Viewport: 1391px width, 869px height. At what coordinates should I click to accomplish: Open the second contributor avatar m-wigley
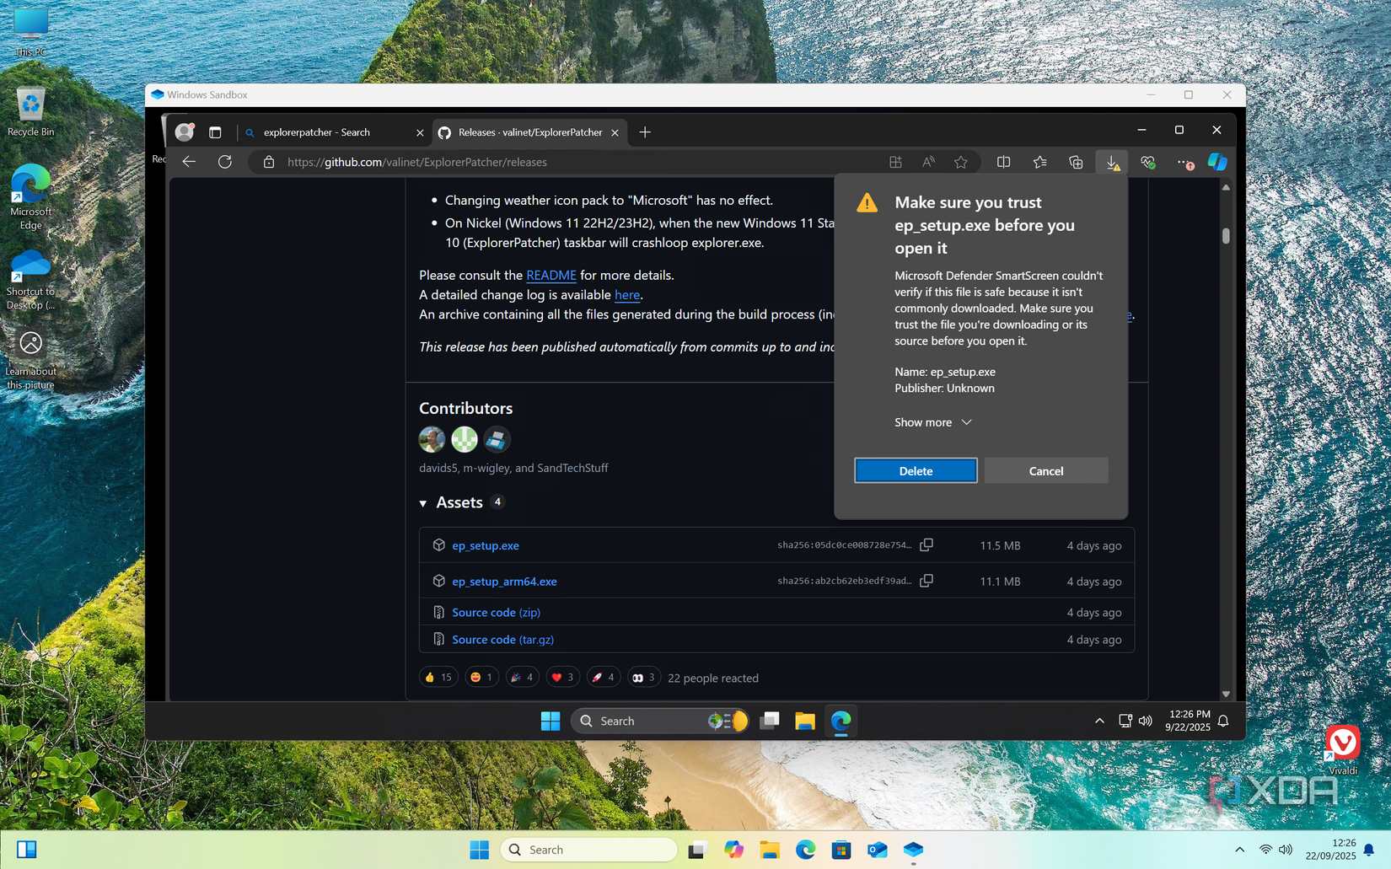[x=465, y=439]
